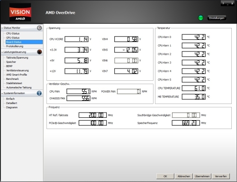Click the VIN5 reading -12.05
Viewport: 237px width, 182px height.
tap(126, 50)
